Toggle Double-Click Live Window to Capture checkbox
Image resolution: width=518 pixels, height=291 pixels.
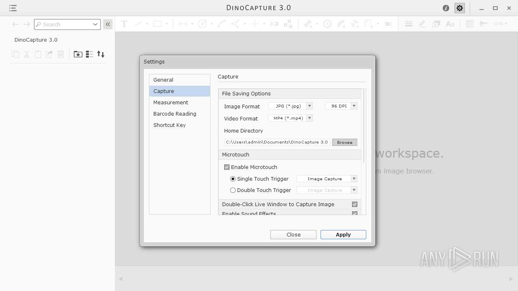click(x=355, y=204)
